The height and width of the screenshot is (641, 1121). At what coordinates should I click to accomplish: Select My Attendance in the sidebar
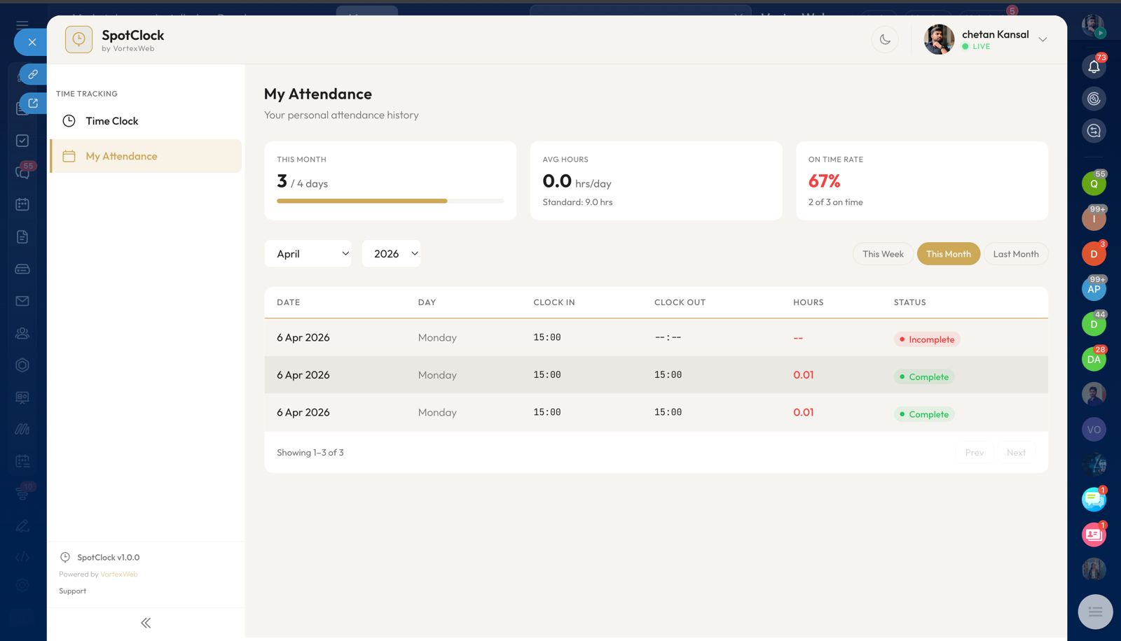[121, 156]
